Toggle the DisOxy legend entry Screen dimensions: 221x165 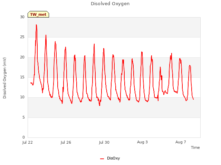tap(110, 158)
